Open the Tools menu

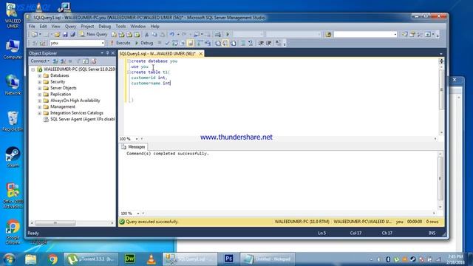[x=120, y=27]
